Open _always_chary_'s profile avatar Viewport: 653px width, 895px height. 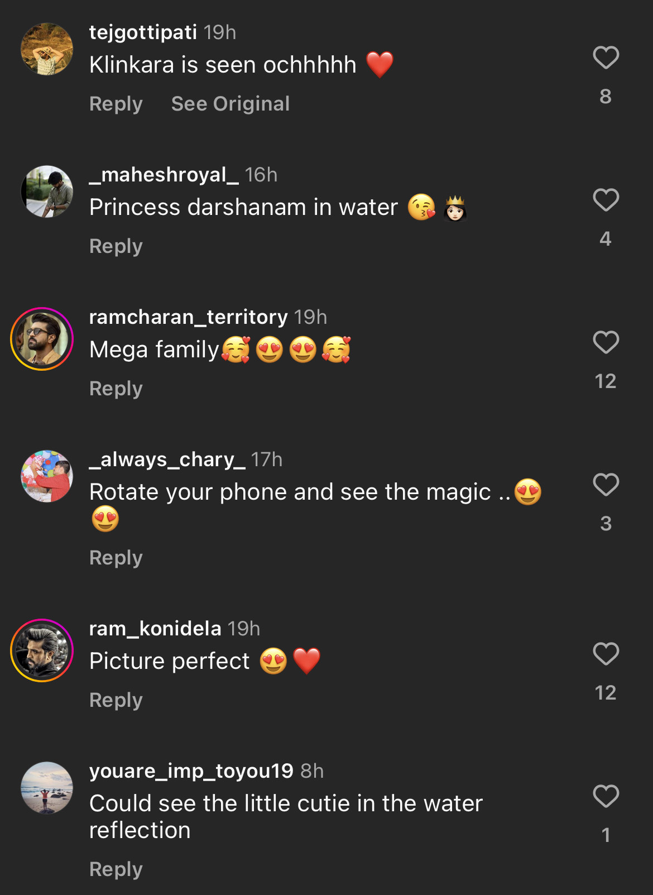tap(47, 476)
